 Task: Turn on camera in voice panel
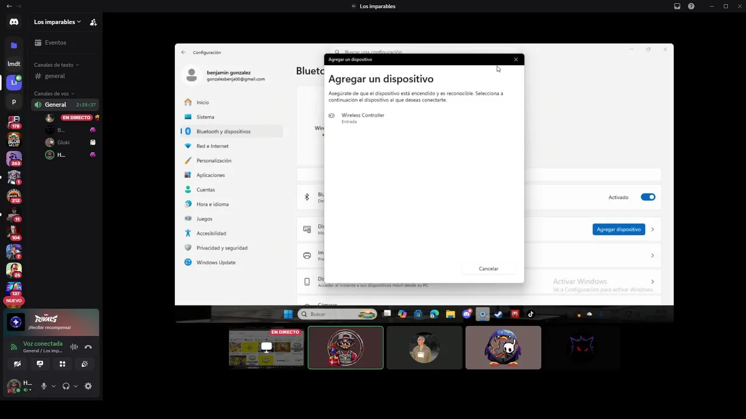click(17, 364)
